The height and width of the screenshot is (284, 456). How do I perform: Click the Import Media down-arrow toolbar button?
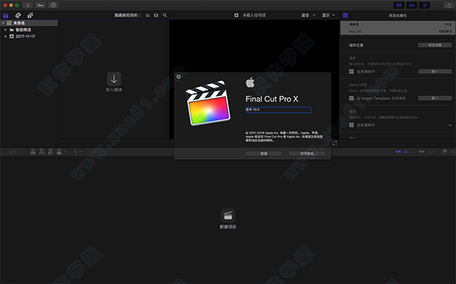point(27,5)
